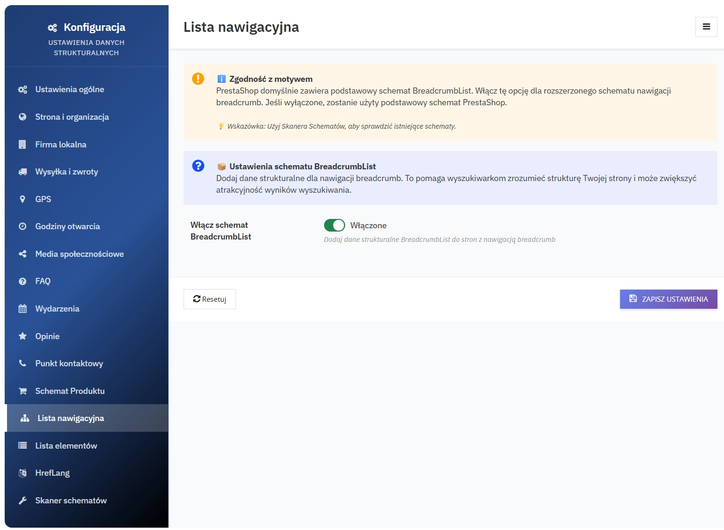Click the wrench icon for Skaner schematów
The width and height of the screenshot is (724, 530).
point(22,501)
